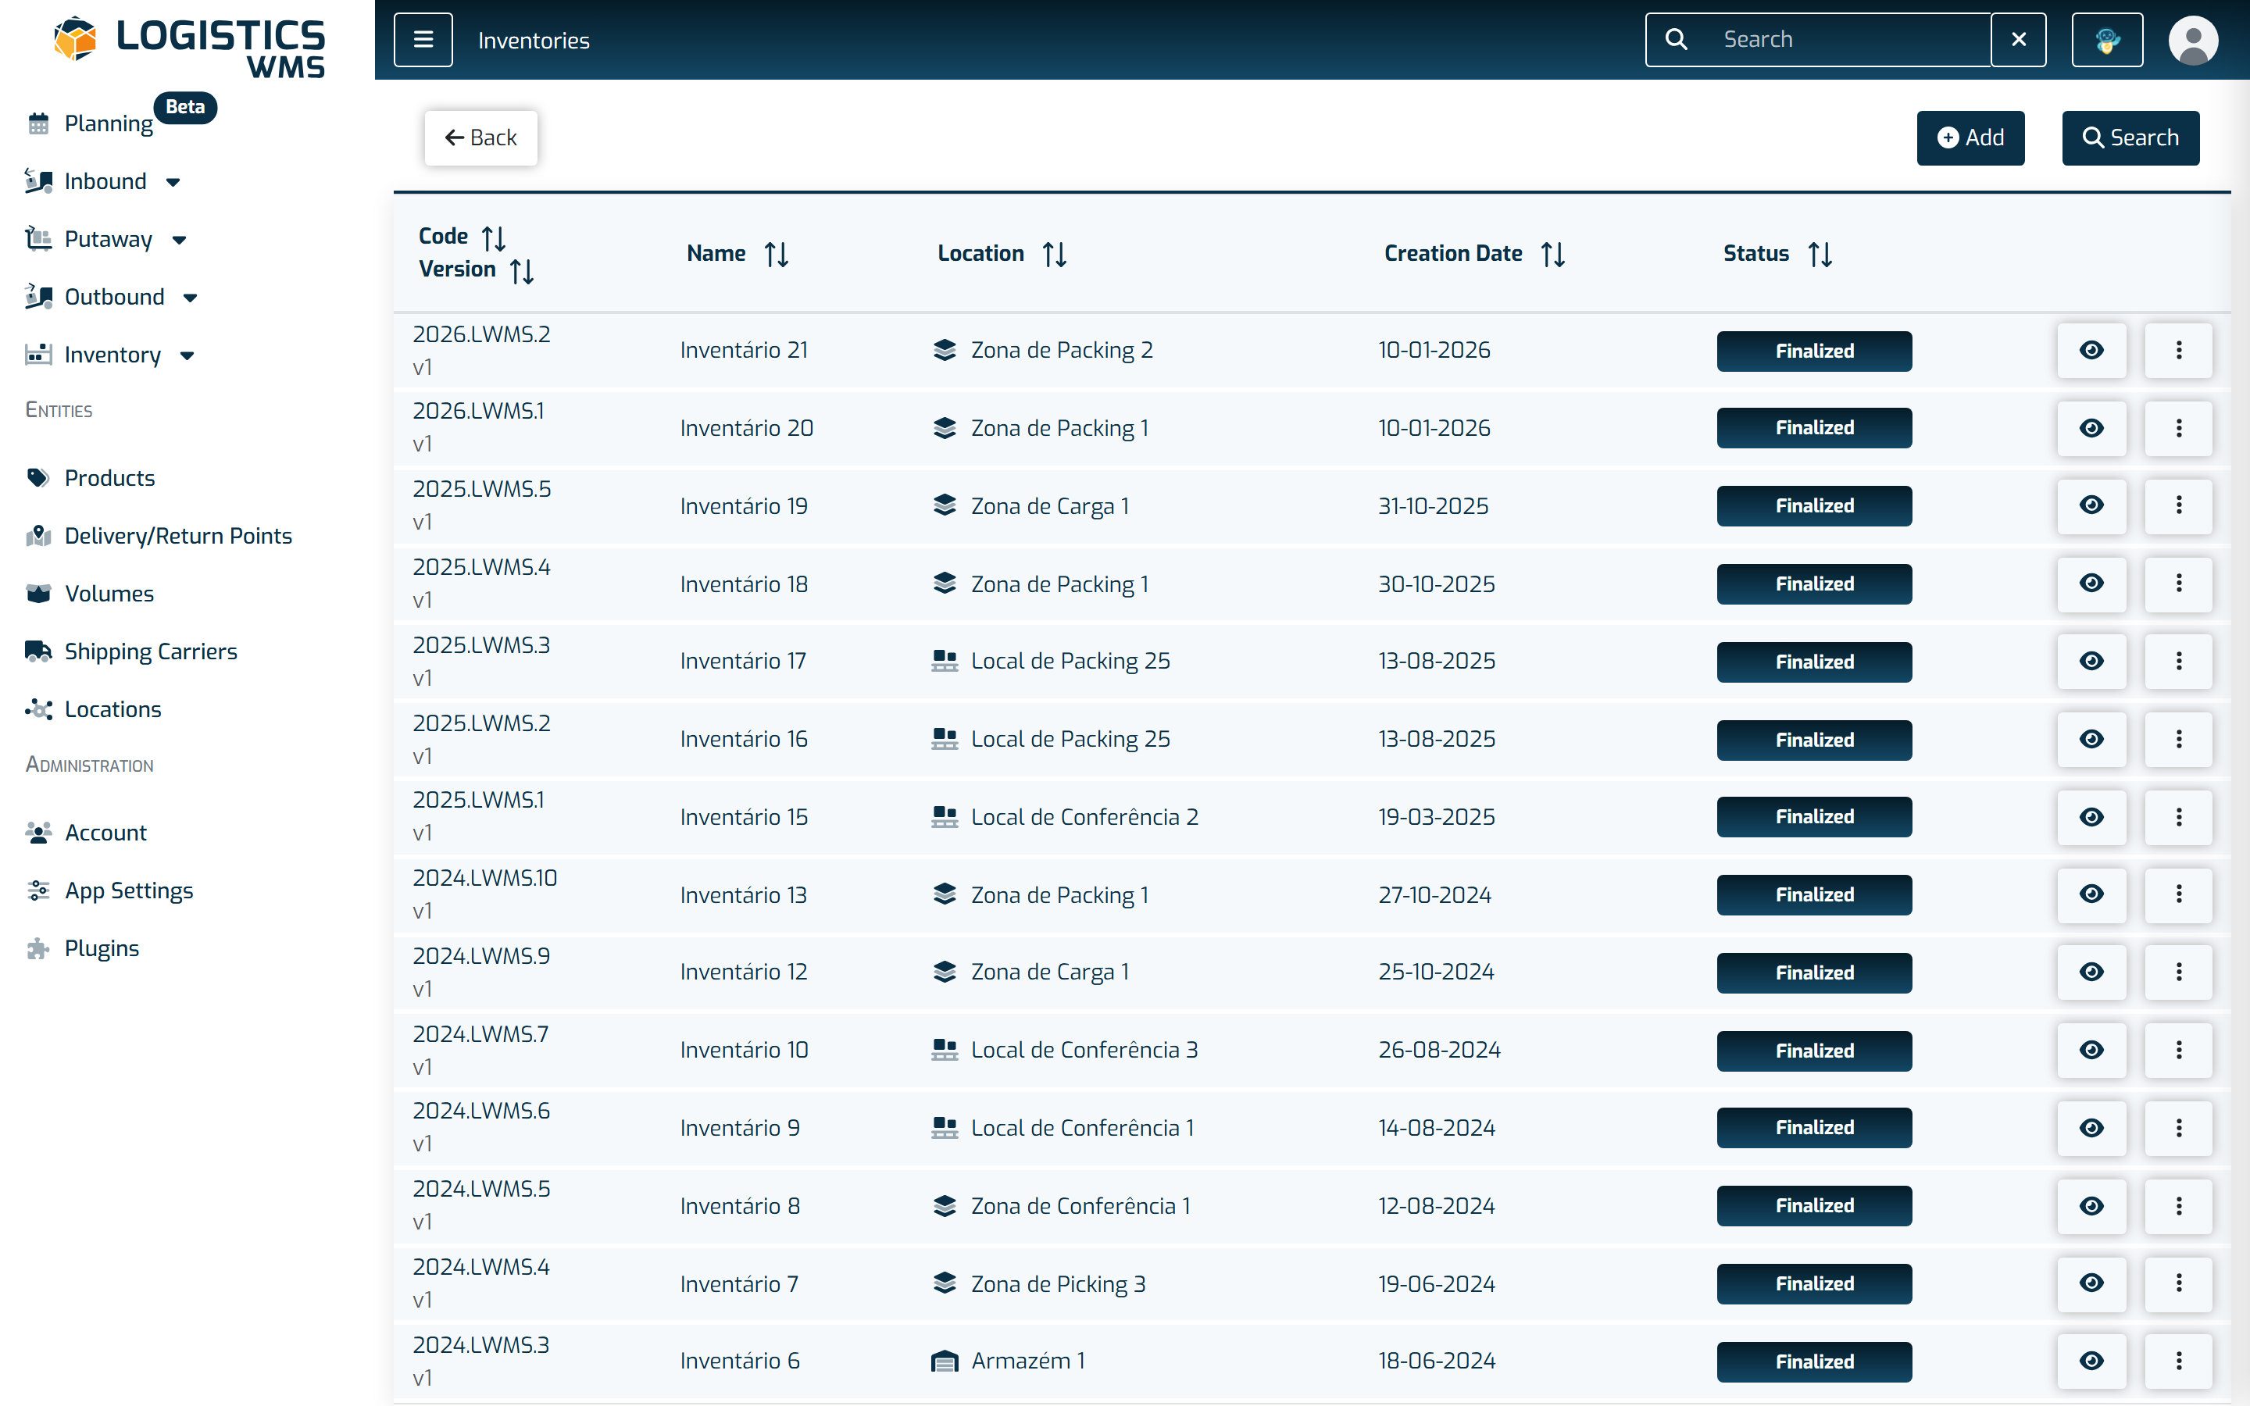
Task: View Inventário 16 with eye icon
Action: click(x=2091, y=739)
